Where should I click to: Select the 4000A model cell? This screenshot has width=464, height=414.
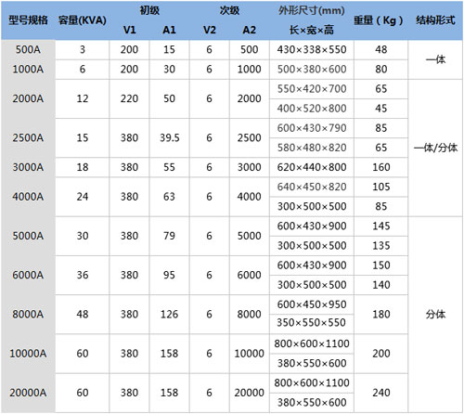click(28, 197)
